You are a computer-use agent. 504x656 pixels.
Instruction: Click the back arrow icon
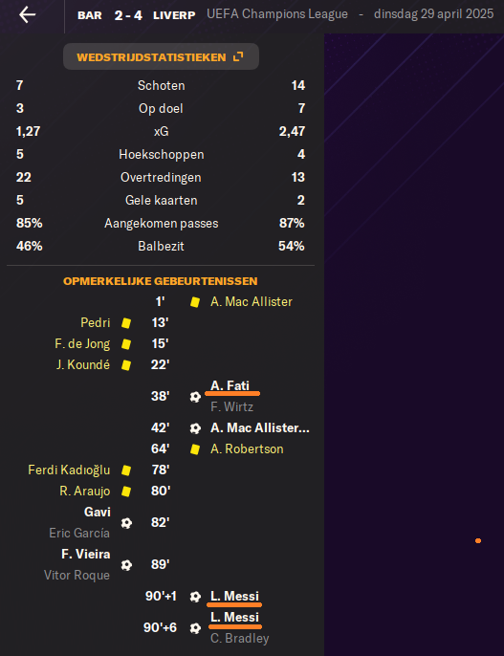pos(27,15)
